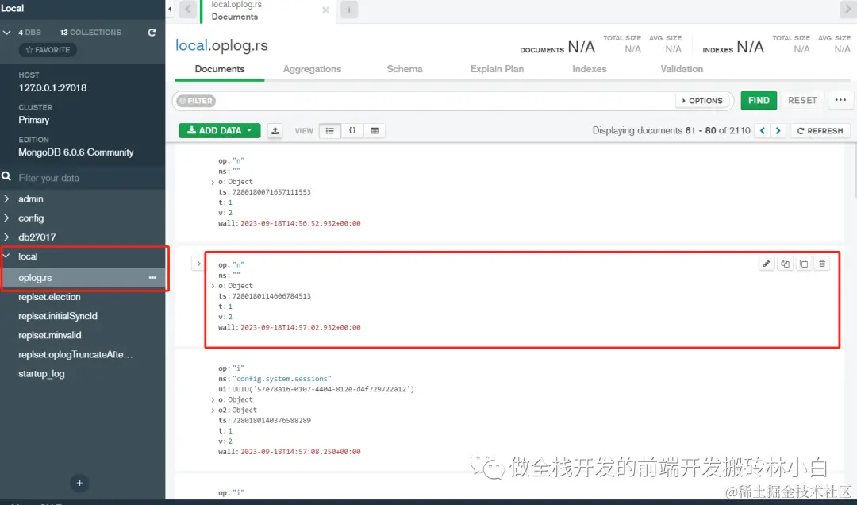Expand the query OPTIONS

point(702,101)
